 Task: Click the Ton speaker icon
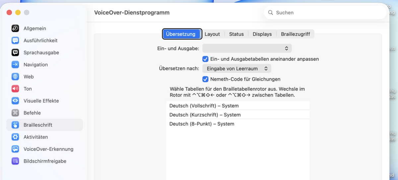[15, 89]
